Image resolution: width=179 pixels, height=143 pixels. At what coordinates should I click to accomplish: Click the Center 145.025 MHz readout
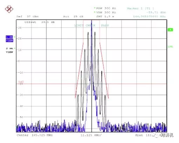pos(35,135)
